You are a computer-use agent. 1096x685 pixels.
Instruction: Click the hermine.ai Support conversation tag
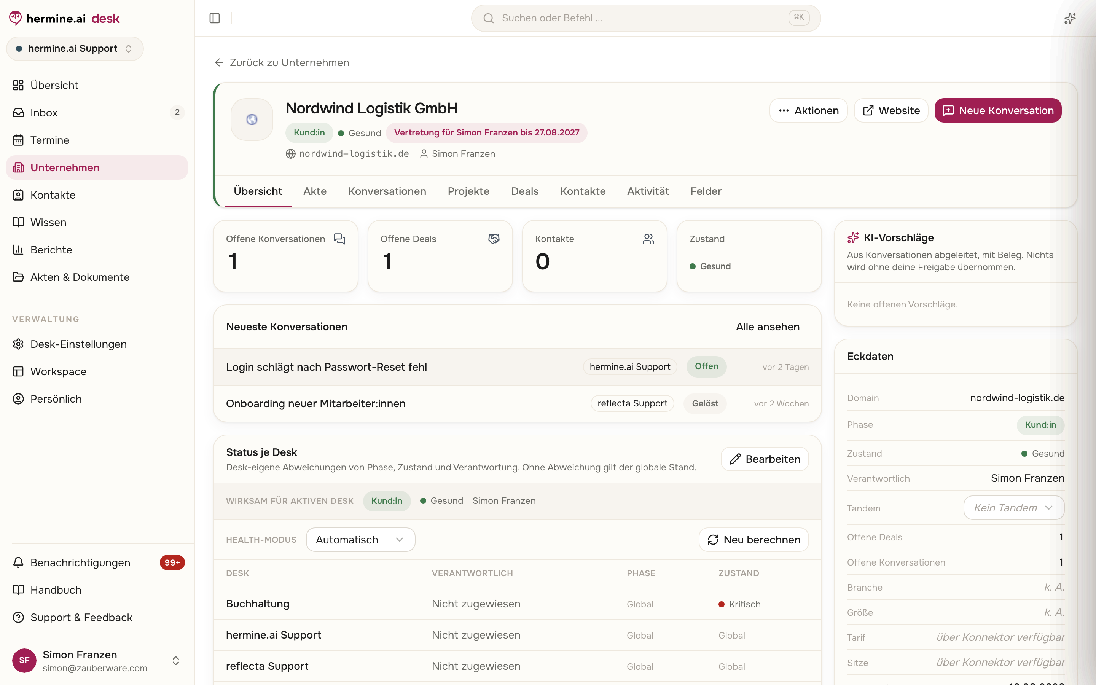pos(629,367)
